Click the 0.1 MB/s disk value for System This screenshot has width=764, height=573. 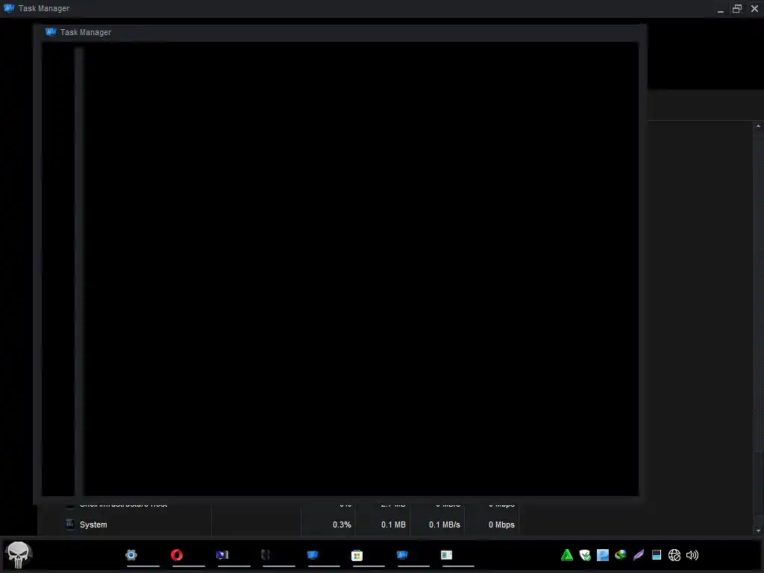(445, 525)
